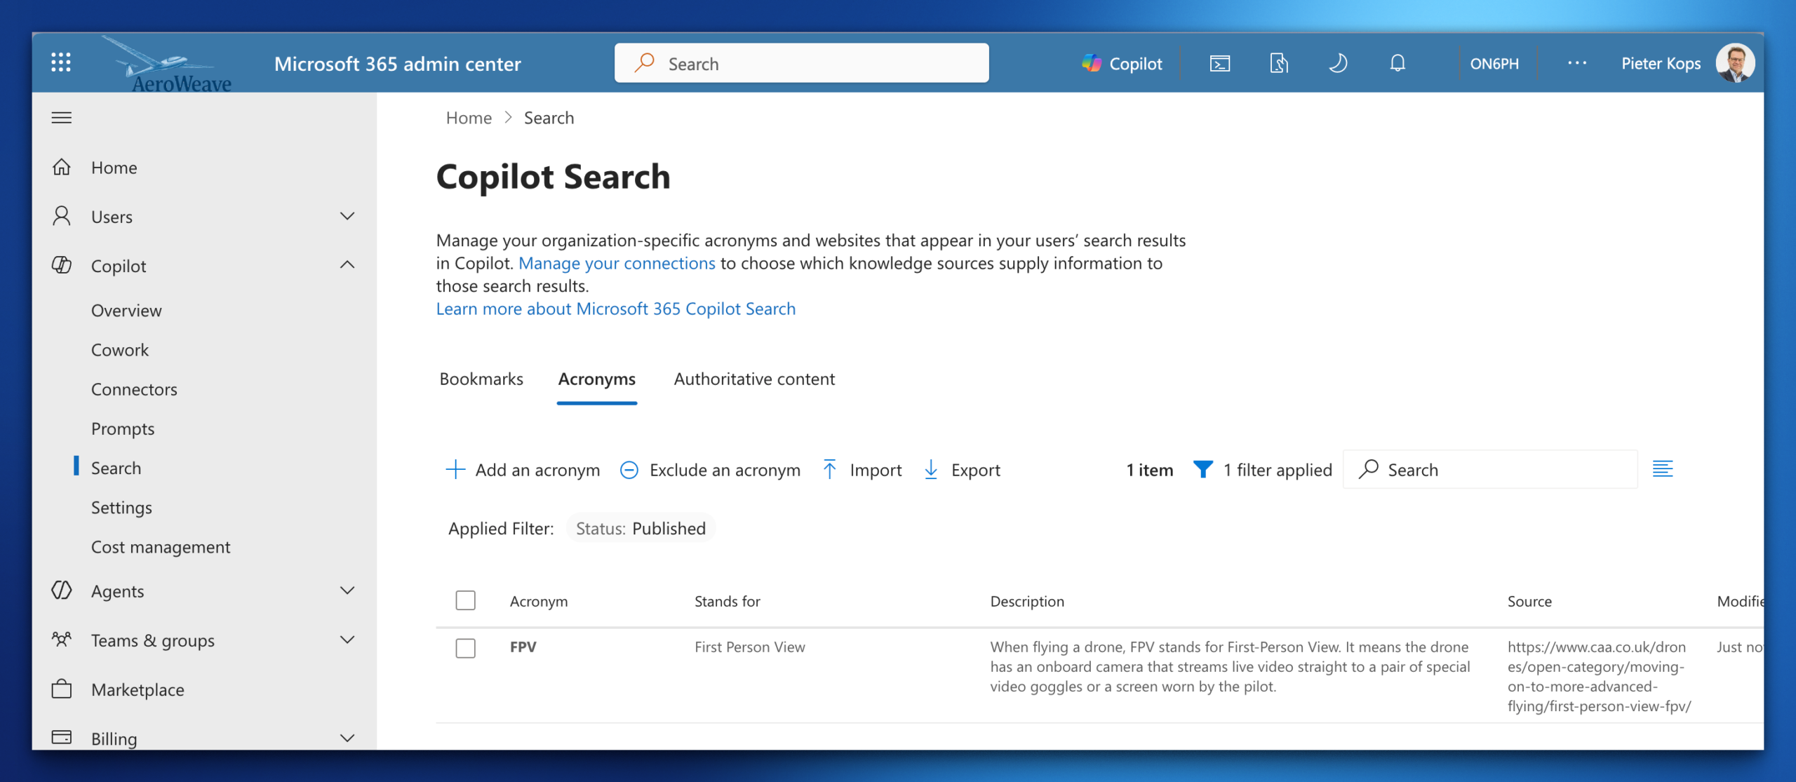Click the Billing card icon
Viewport: 1796px width, 782px height.
pyautogui.click(x=62, y=737)
